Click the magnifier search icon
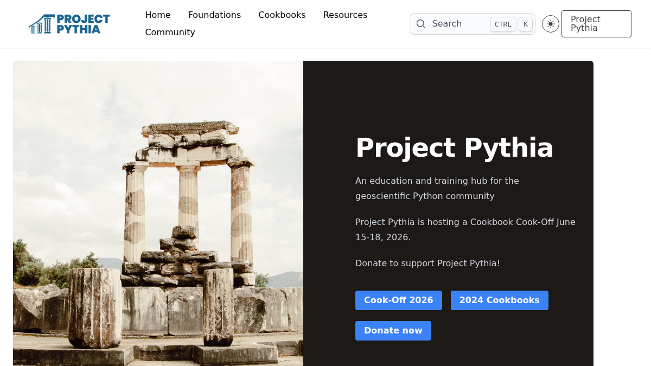The image size is (651, 366). (421, 24)
